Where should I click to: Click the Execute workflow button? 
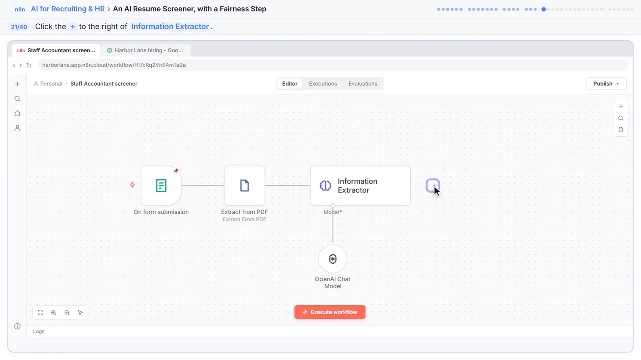[330, 312]
